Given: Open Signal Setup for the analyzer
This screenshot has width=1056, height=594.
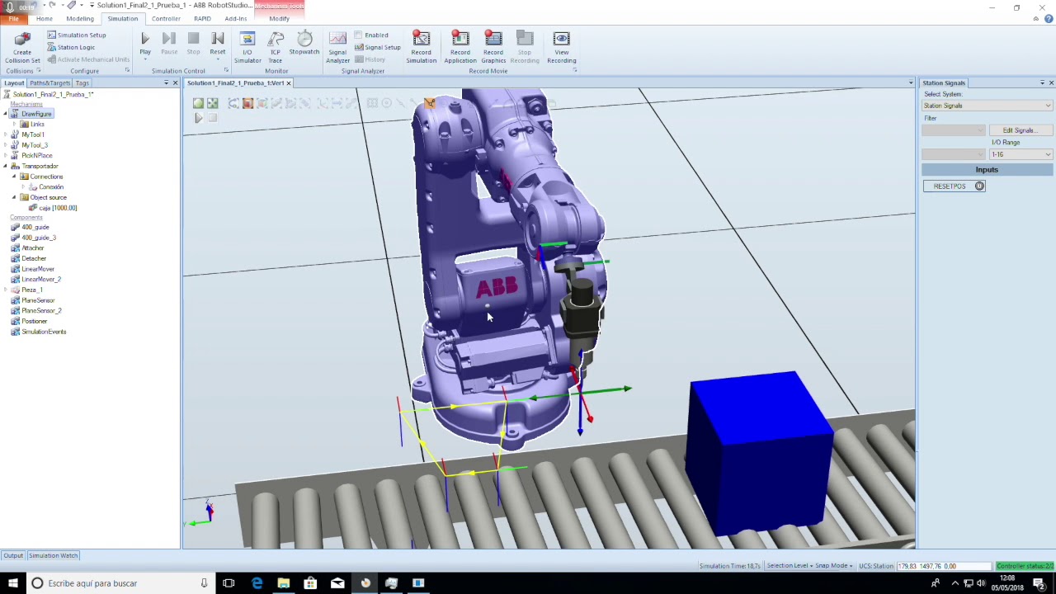Looking at the screenshot, I should (x=377, y=47).
